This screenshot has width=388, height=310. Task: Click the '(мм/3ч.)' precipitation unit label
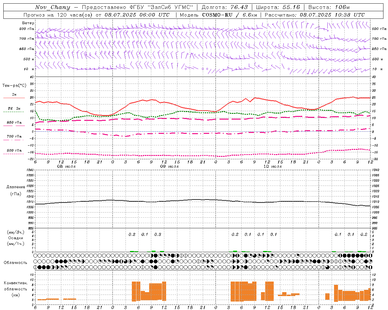point(16,232)
